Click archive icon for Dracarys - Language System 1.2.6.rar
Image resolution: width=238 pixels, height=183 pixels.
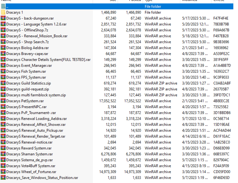(3, 24)
